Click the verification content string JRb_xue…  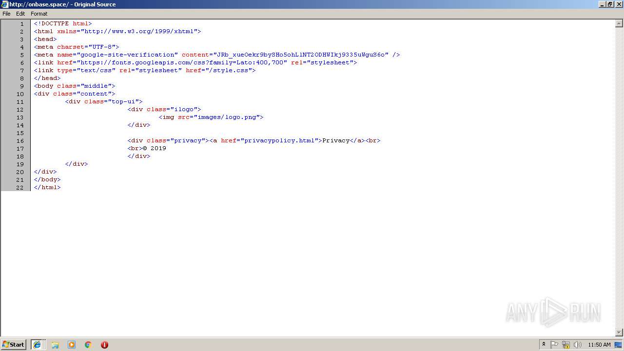[x=301, y=55]
